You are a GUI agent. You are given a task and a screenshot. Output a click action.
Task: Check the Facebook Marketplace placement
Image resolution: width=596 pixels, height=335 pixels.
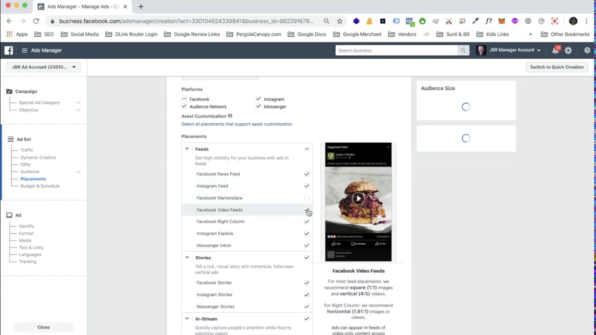tap(306, 198)
